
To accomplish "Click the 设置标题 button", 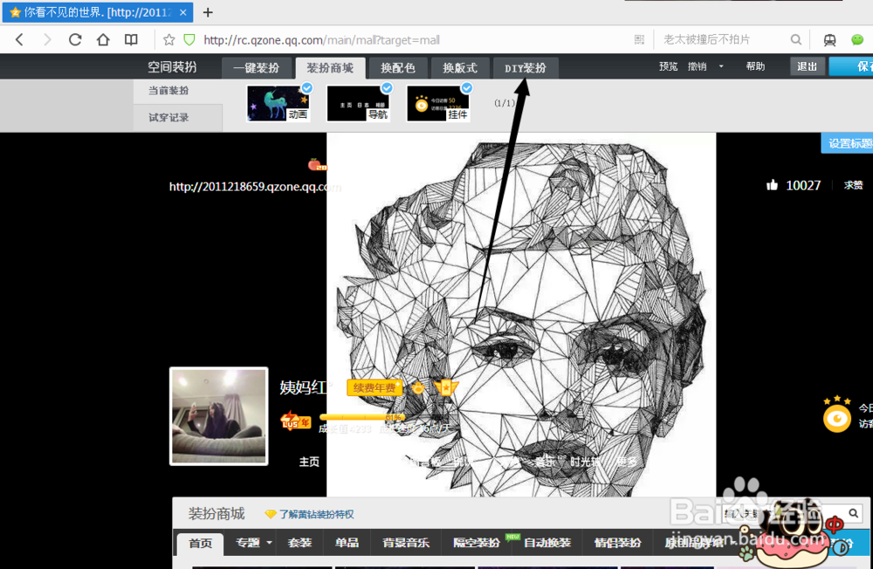I will pyautogui.click(x=847, y=143).
